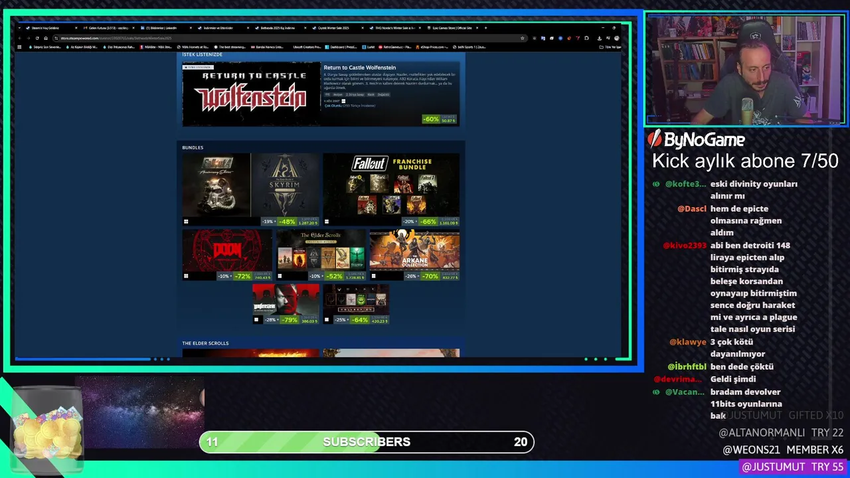
Task: Open a new browser tab with plus button
Action: [x=485, y=28]
